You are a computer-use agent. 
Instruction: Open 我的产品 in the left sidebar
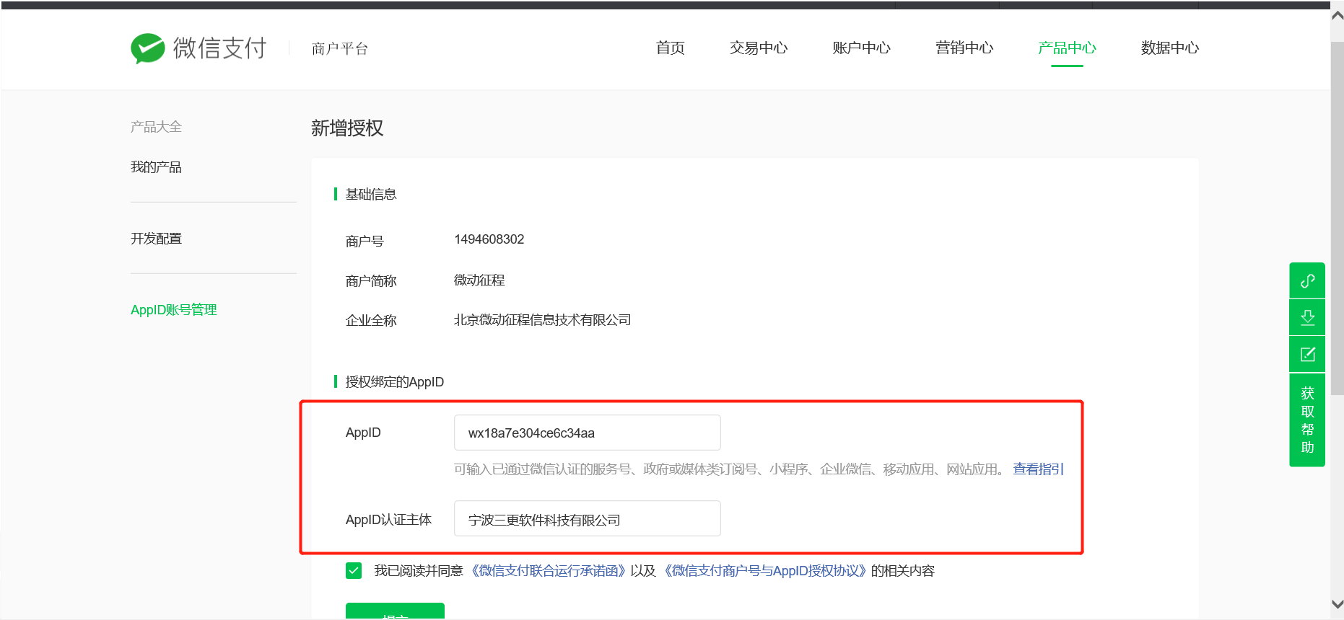click(156, 167)
